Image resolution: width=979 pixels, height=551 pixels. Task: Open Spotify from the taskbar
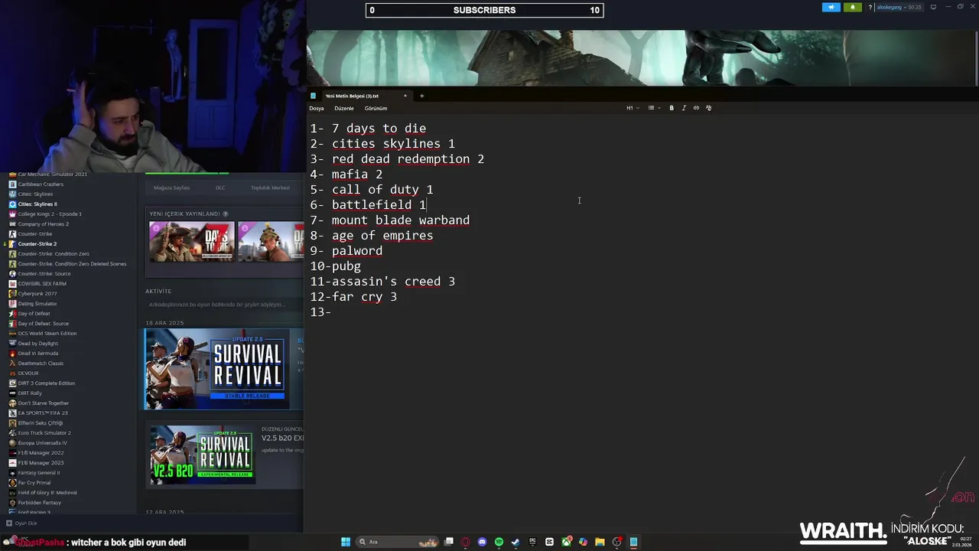[x=499, y=542]
